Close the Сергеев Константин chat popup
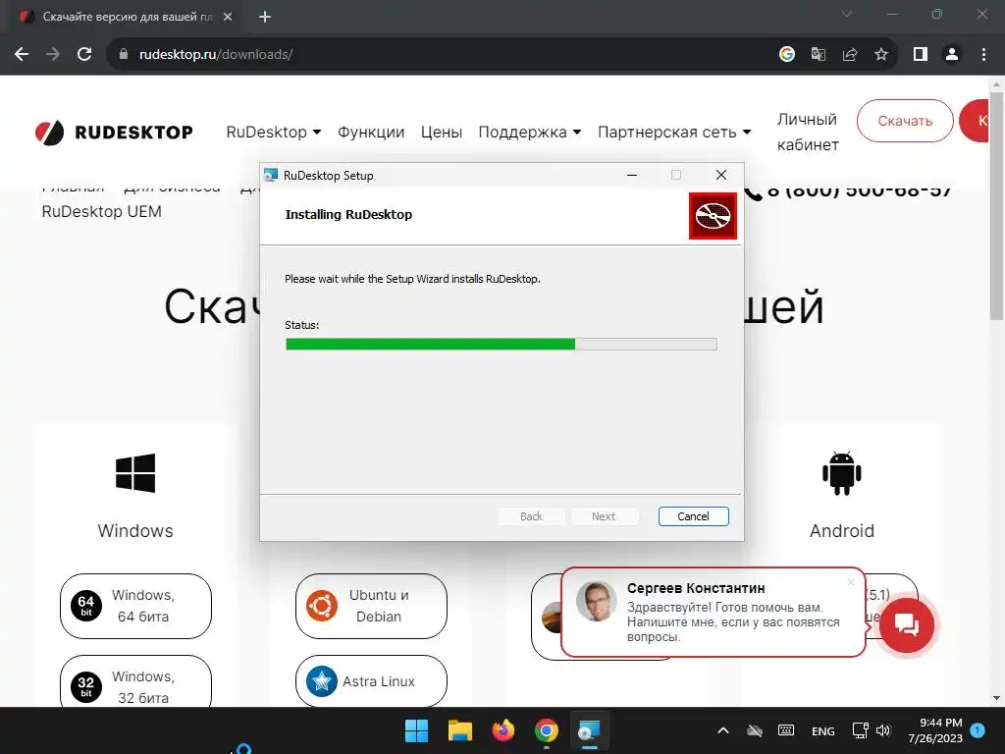This screenshot has width=1005, height=754. click(x=851, y=582)
